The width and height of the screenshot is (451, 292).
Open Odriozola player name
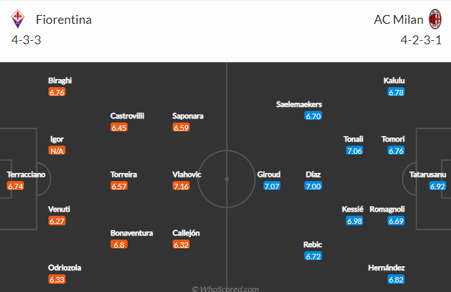[x=64, y=267]
